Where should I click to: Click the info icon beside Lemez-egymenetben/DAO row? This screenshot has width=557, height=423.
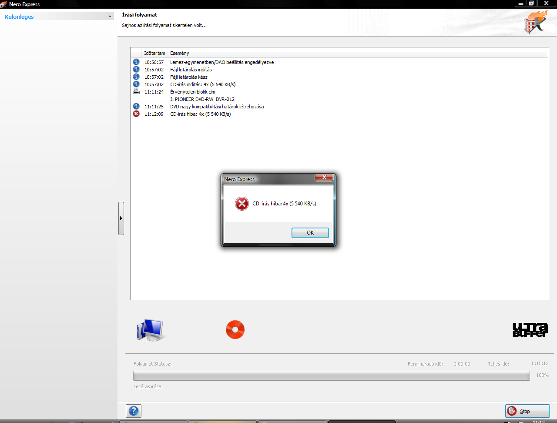(x=136, y=62)
